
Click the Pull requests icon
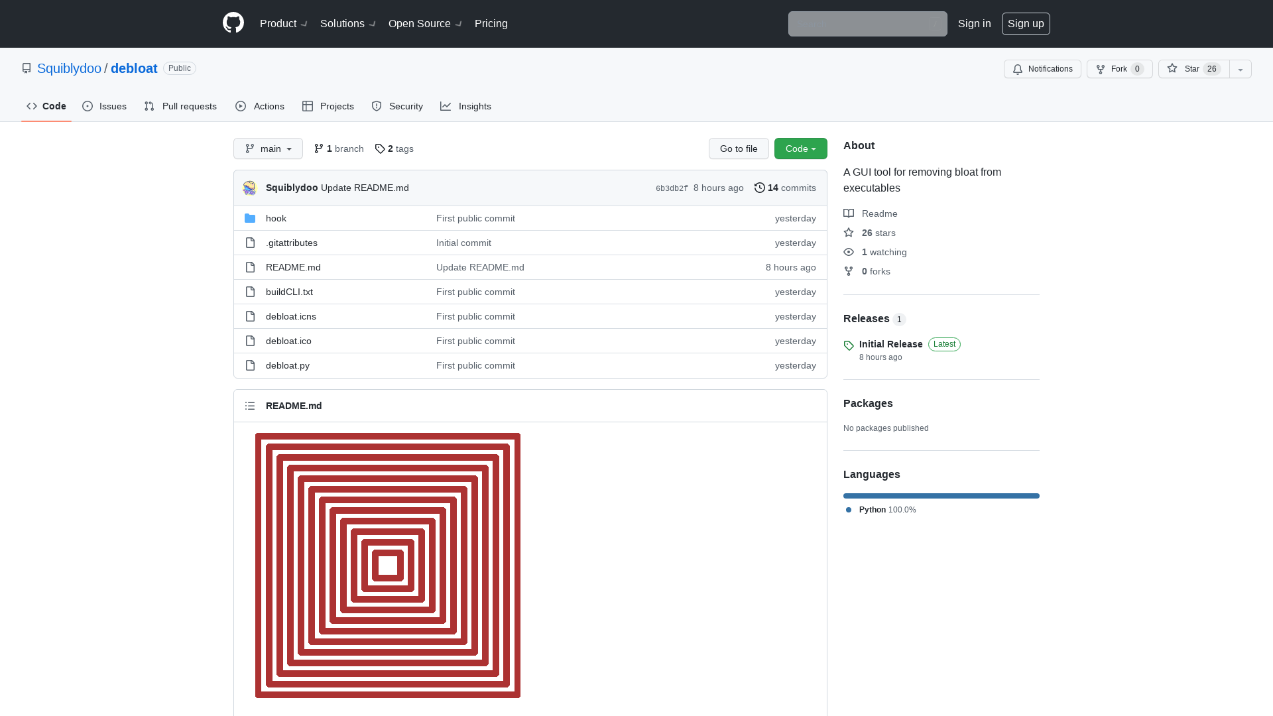pyautogui.click(x=149, y=106)
